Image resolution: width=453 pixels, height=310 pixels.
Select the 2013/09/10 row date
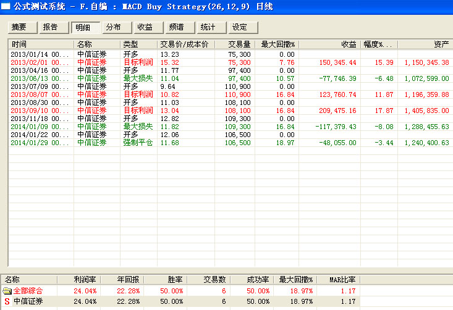click(40, 111)
